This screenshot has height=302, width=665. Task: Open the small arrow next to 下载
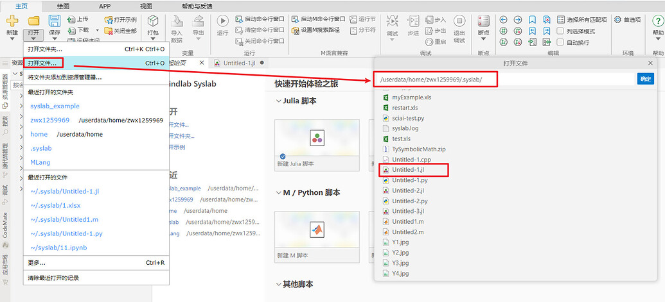(x=97, y=30)
